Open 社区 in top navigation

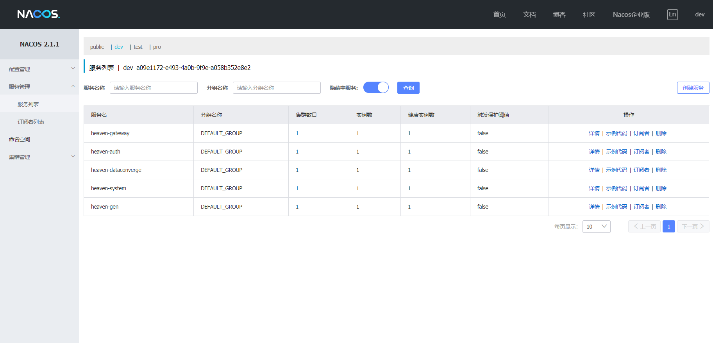pos(589,14)
